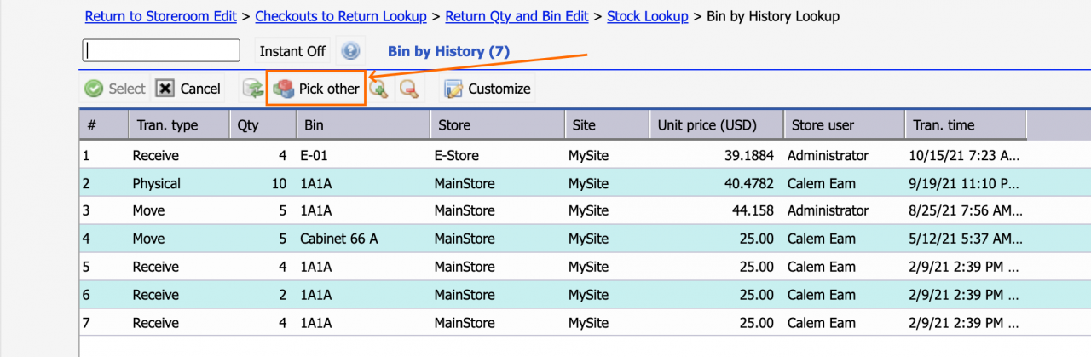Select row 1 with bin E-01
The width and height of the screenshot is (1091, 357).
coord(585,155)
